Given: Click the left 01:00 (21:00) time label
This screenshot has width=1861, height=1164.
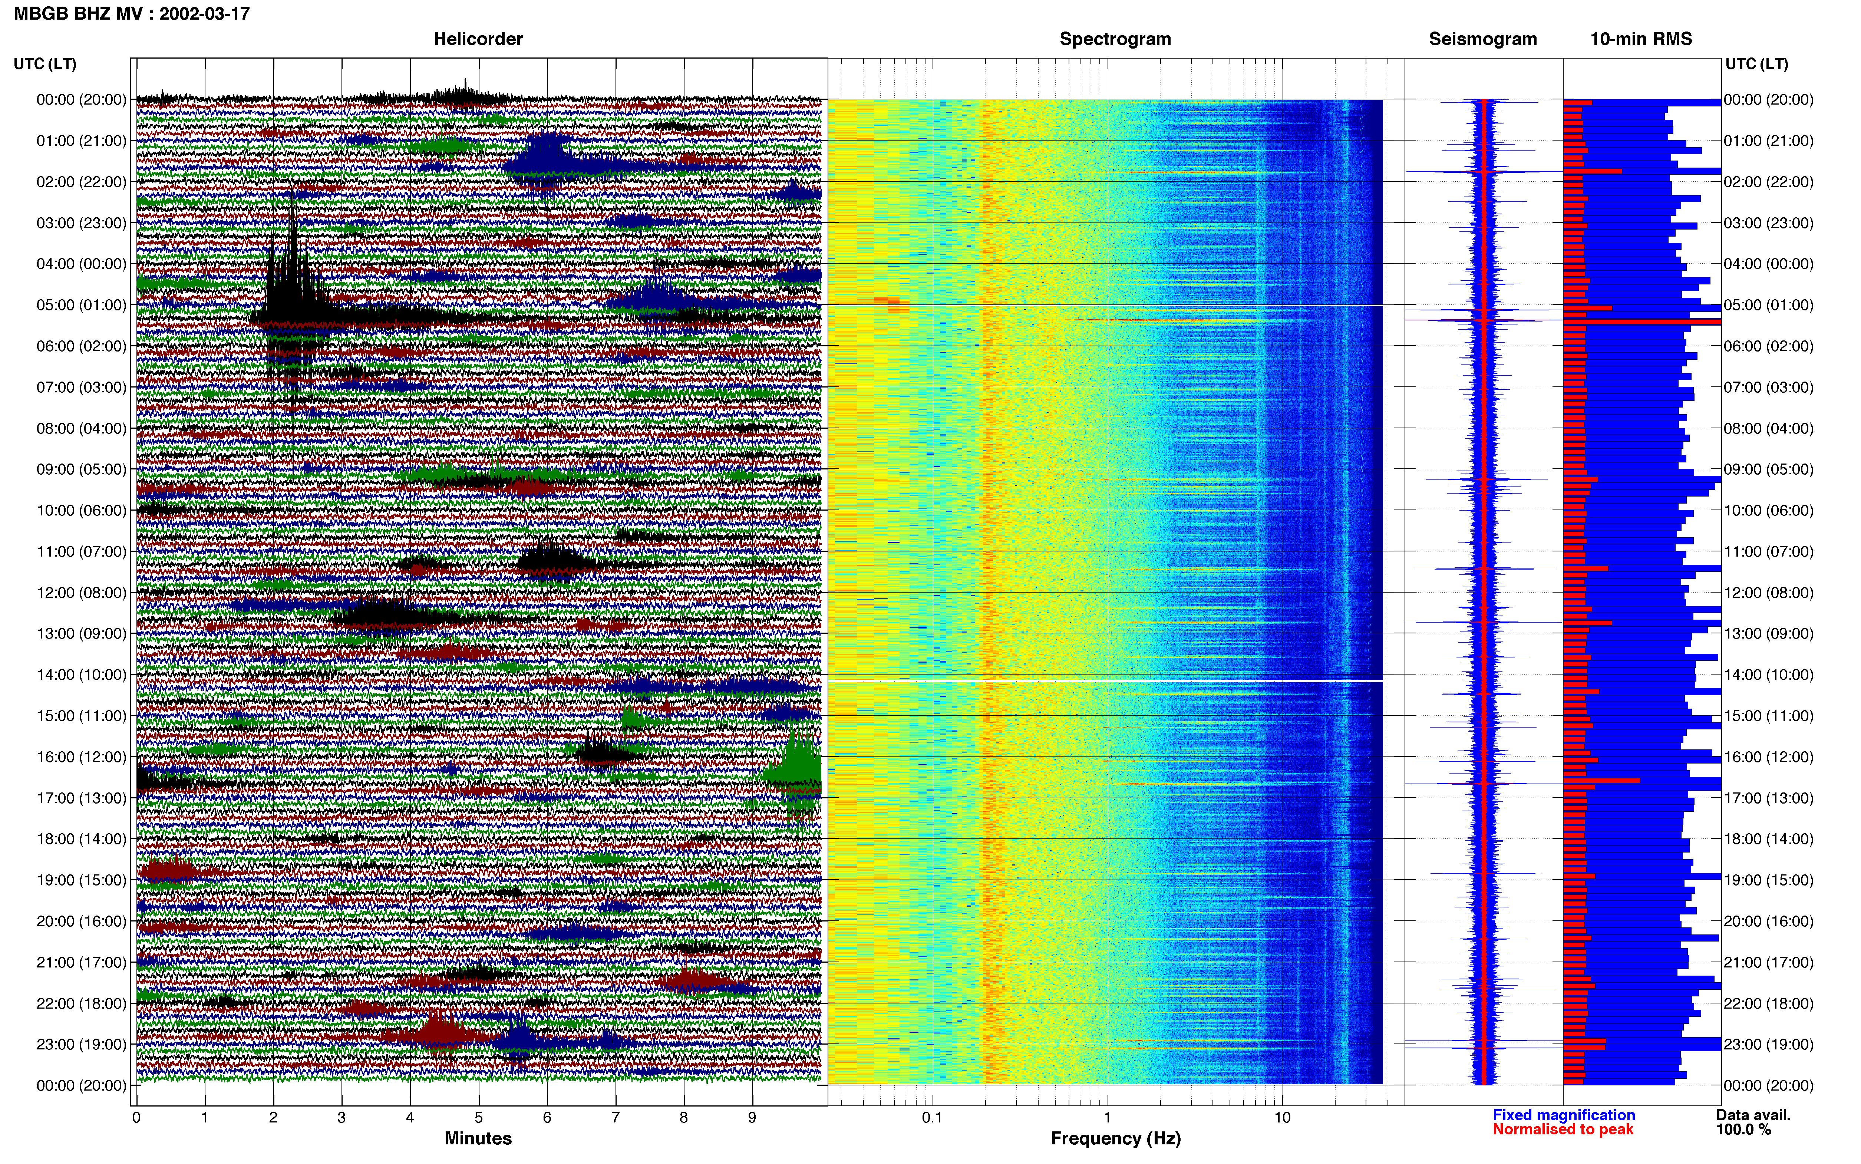Looking at the screenshot, I should point(82,141).
